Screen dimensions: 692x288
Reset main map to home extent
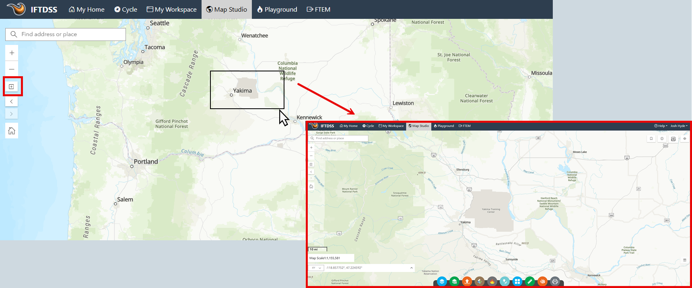click(x=12, y=131)
